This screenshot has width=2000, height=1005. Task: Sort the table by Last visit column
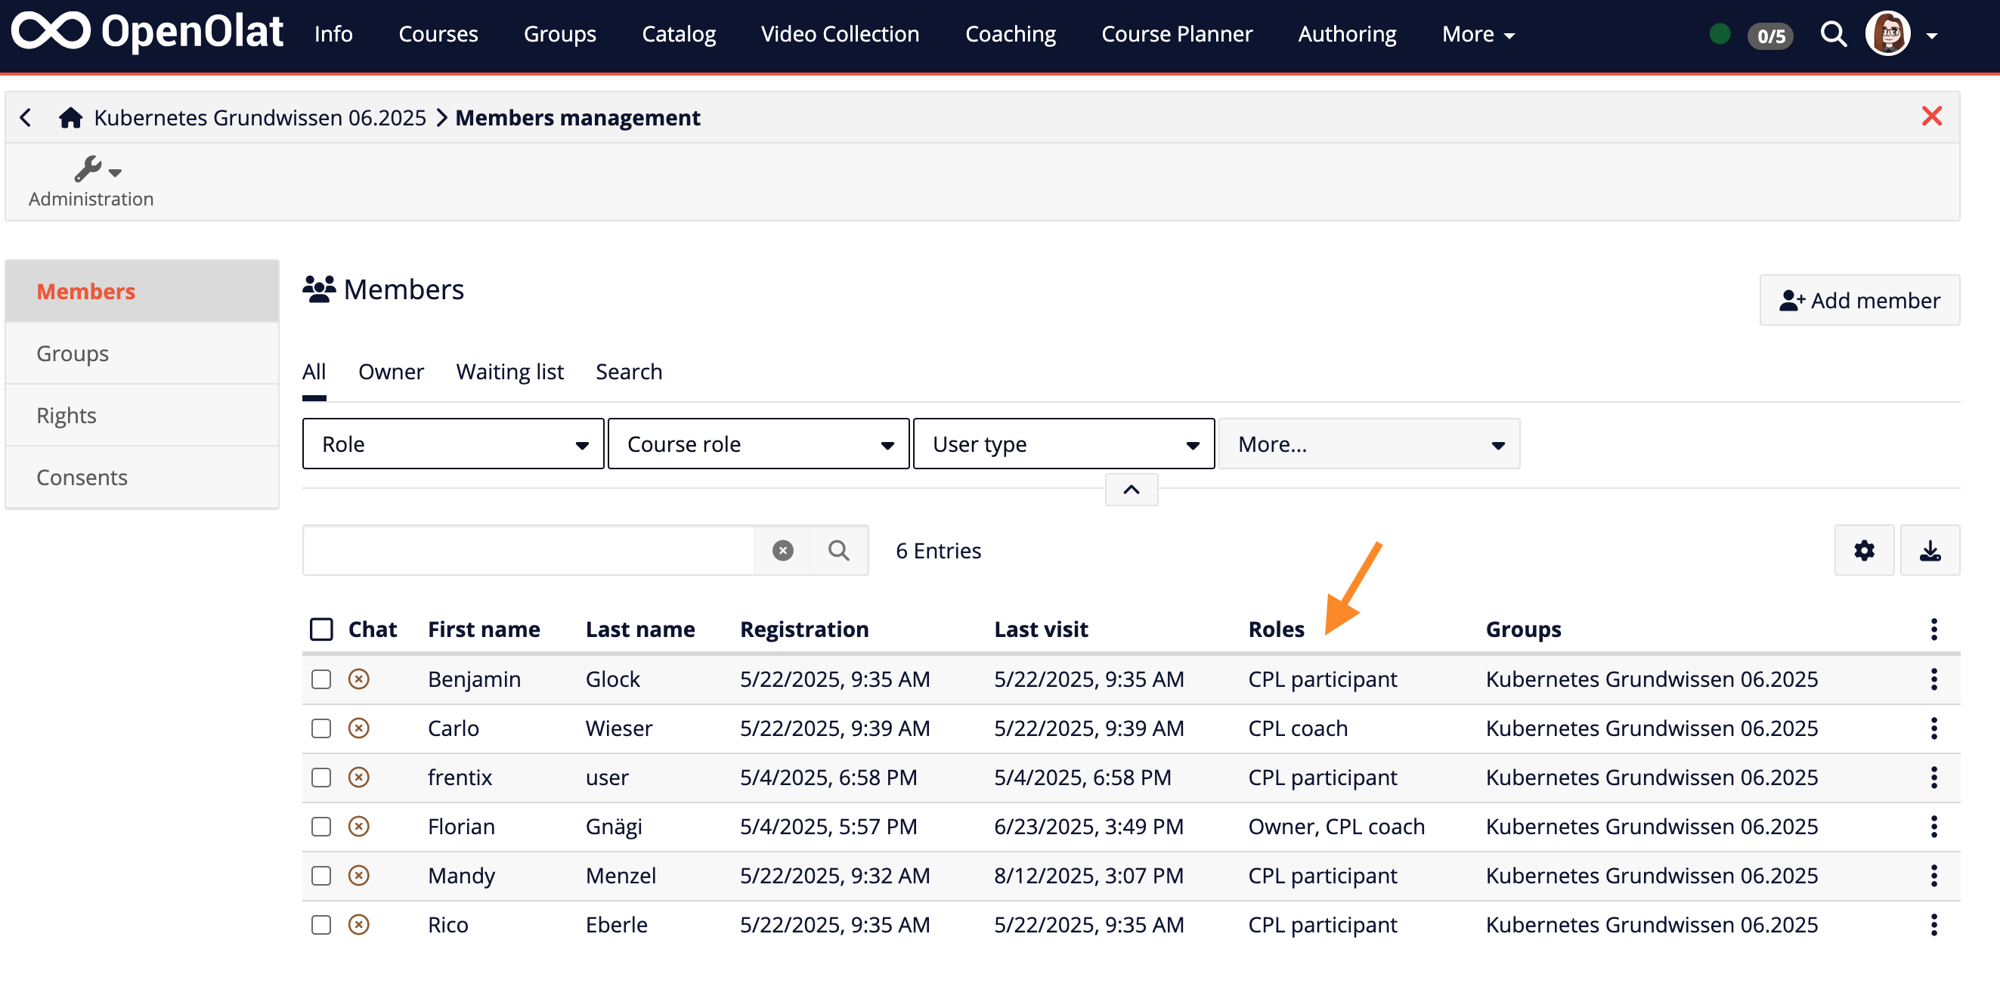pyautogui.click(x=1040, y=629)
